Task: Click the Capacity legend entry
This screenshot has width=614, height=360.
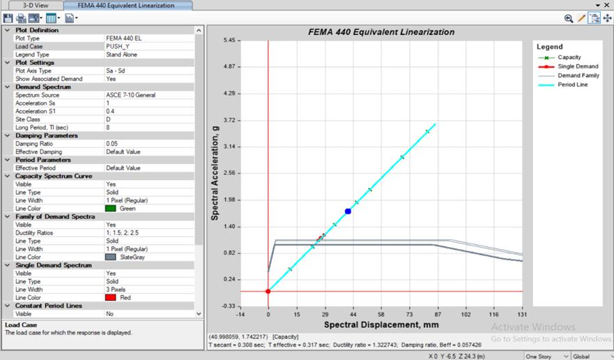Action: pyautogui.click(x=560, y=57)
